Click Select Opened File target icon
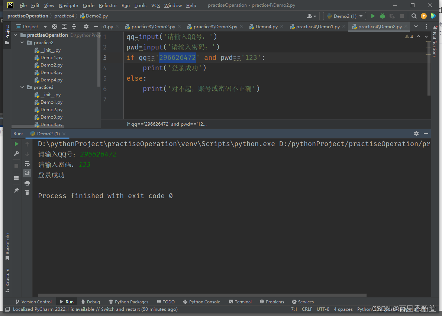 [x=55, y=26]
